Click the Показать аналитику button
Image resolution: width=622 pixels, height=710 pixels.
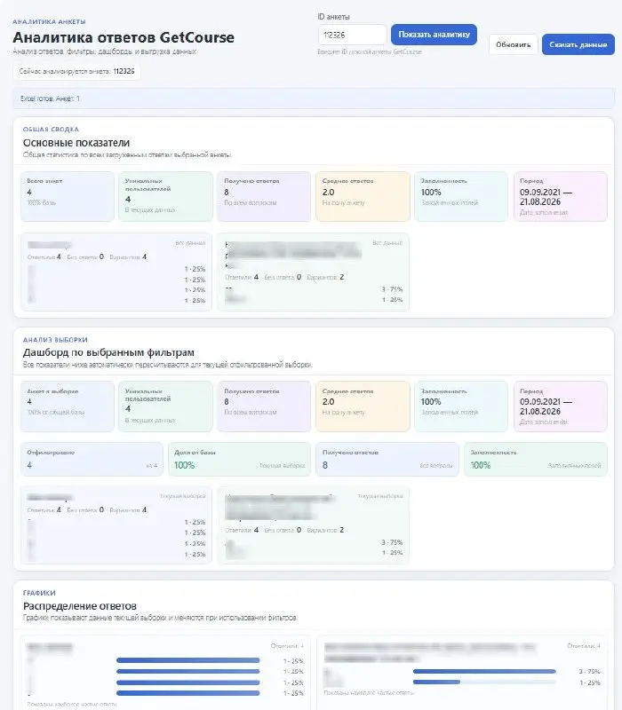[434, 35]
